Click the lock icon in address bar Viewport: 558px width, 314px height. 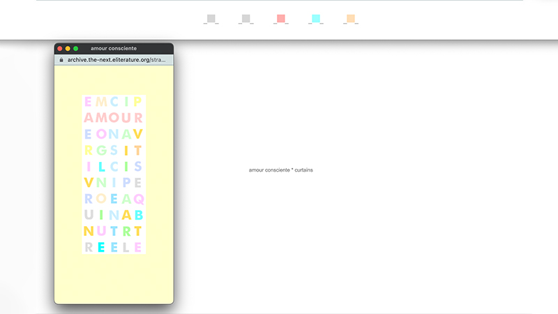point(61,60)
